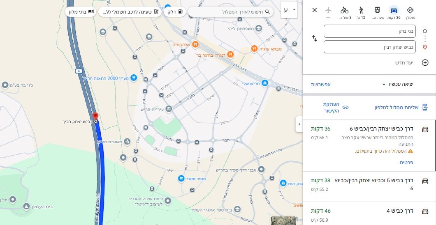436x225 pixels.
Task: Click the EV charging filter chip טעינה לרכב חשמלי
Action: [130, 12]
